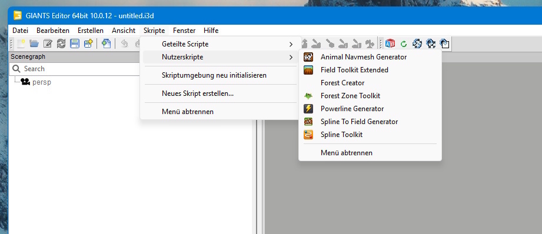This screenshot has height=234, width=542.
Task: Click the open folder toolbar icon
Action: pos(34,44)
